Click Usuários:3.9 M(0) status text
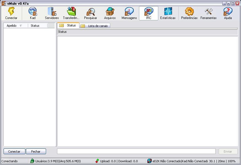The width and height of the screenshot is (241, 165). [47, 161]
